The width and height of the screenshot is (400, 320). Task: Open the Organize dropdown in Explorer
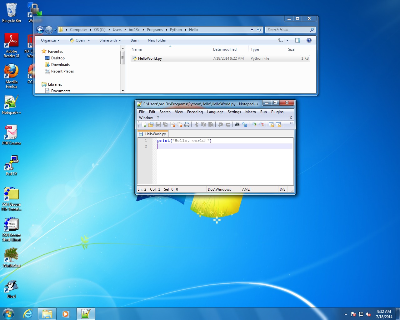point(50,40)
